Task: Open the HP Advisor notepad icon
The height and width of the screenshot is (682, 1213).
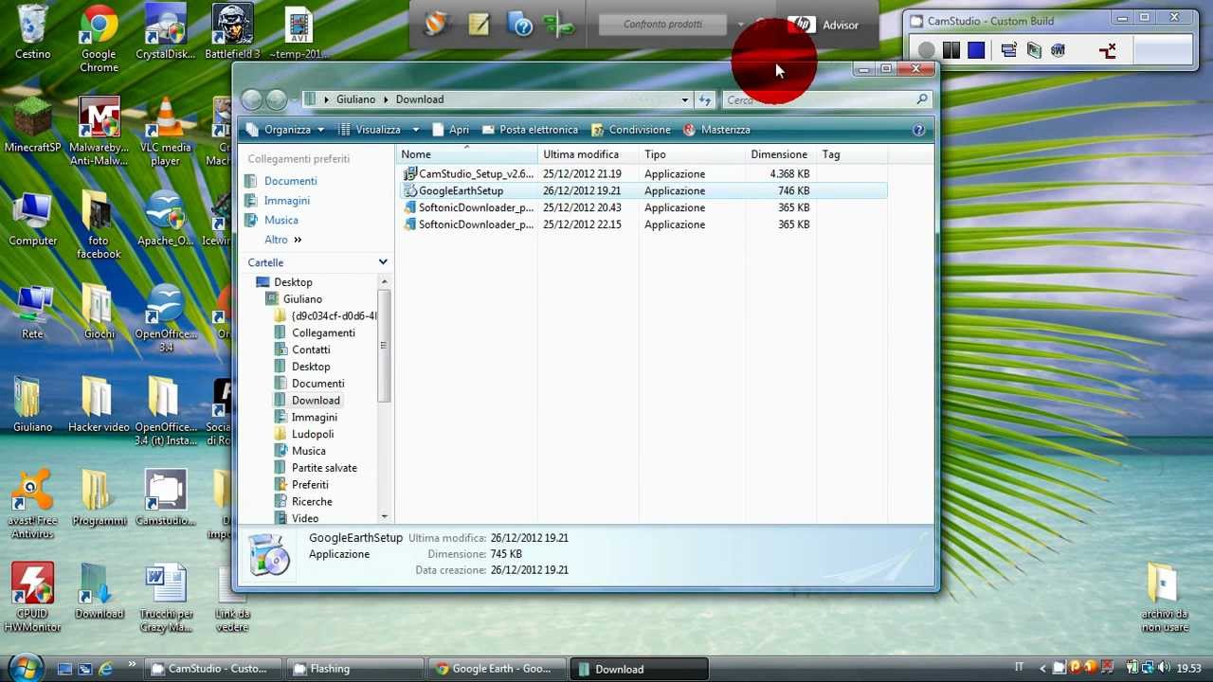Action: coord(479,25)
